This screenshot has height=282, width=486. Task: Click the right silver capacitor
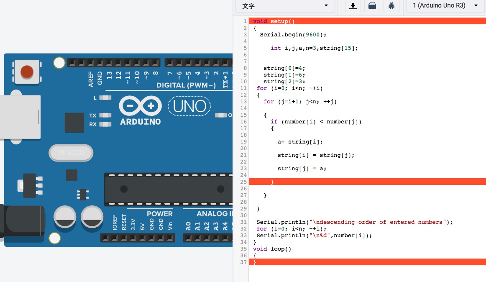click(92, 217)
